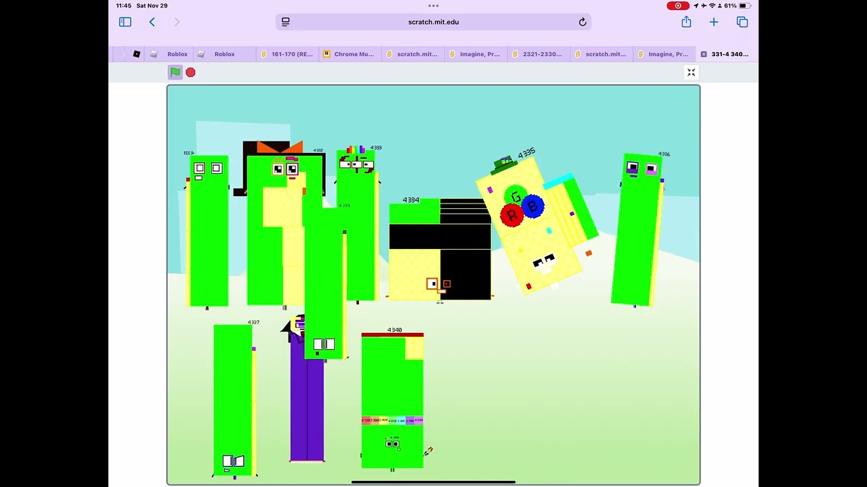
Task: Stop the project with the red stop button
Action: click(190, 72)
